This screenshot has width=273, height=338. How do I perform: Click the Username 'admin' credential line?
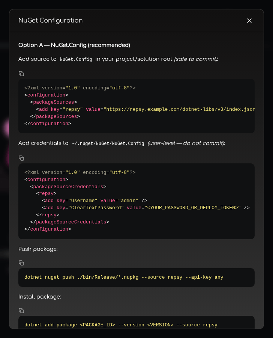pyautogui.click(x=94, y=201)
